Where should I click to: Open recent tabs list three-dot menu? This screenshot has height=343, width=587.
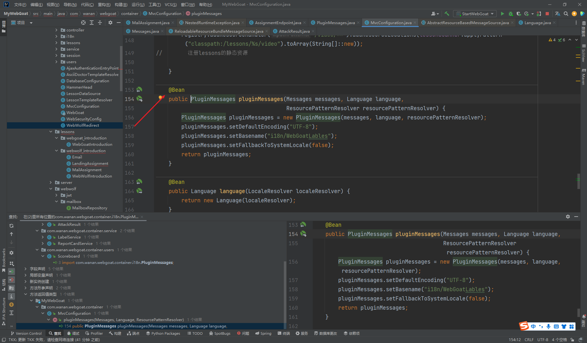pos(576,23)
